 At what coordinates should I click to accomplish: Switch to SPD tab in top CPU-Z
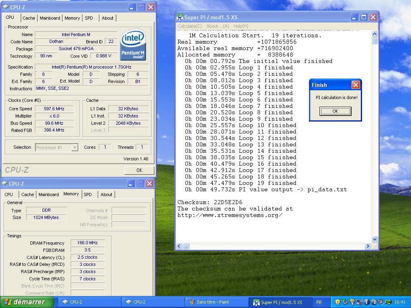click(x=89, y=18)
